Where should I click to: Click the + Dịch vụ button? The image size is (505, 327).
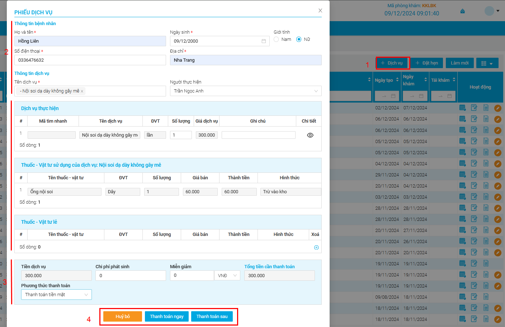coord(392,63)
